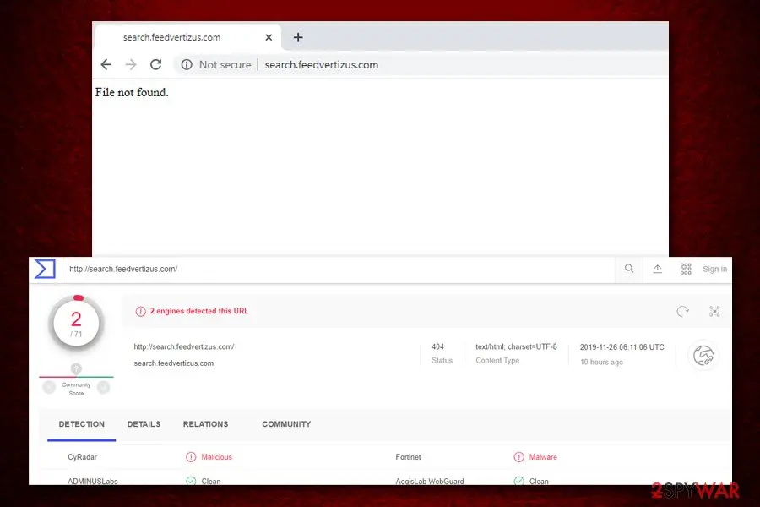Select the text/html; charset=UTF-8 content type
The height and width of the screenshot is (507, 760).
[x=516, y=346]
